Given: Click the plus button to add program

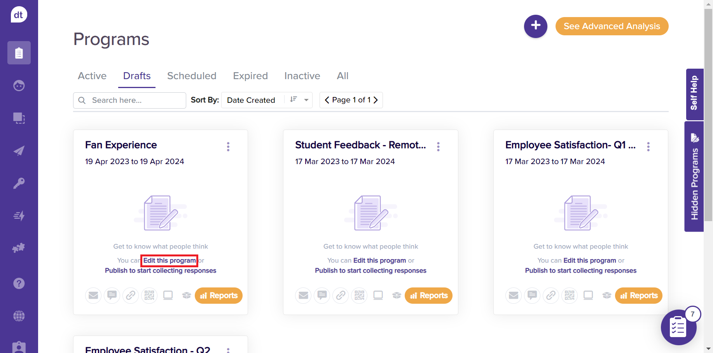Looking at the screenshot, I should pos(535,26).
